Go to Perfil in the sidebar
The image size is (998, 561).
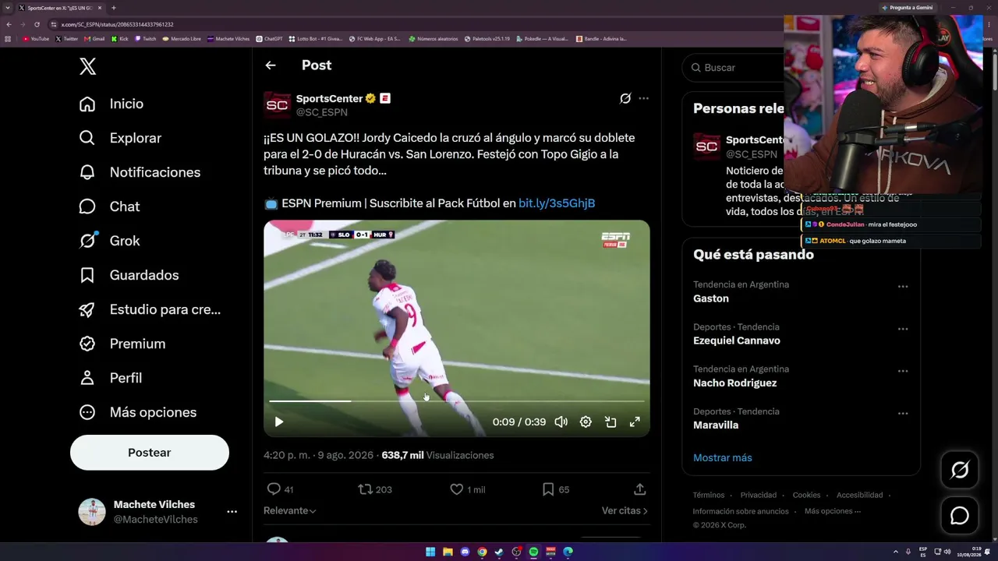[x=110, y=378]
